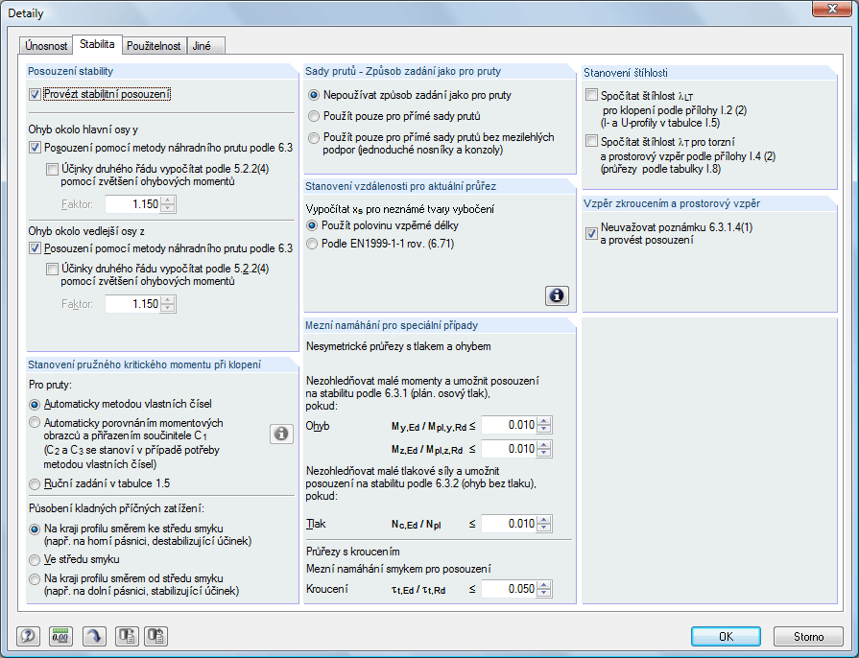Toggle Neuvažovat poznámku 6.3.1.4(1) checkbox
This screenshot has height=658, width=859.
pos(591,233)
